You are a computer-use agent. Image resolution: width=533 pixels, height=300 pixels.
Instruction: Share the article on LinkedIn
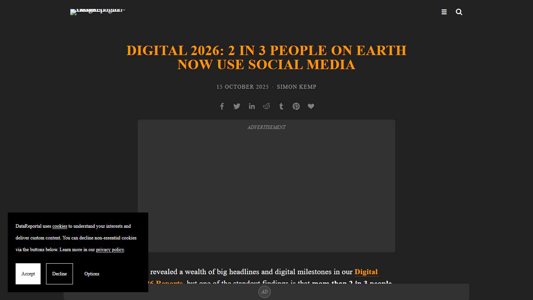click(252, 106)
